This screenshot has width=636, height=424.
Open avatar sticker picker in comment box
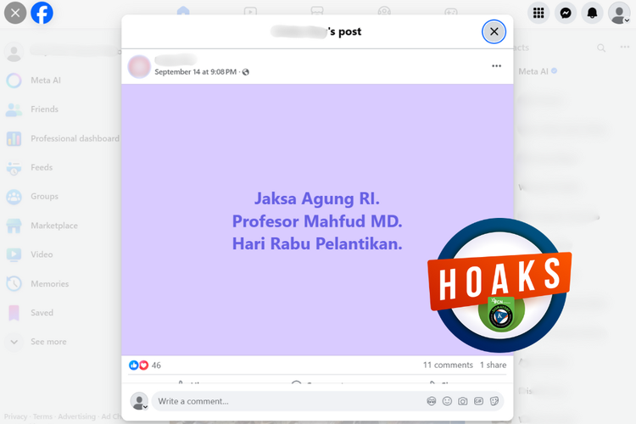[432, 401]
